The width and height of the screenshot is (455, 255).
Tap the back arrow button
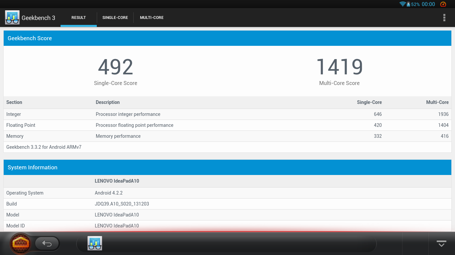click(47, 244)
